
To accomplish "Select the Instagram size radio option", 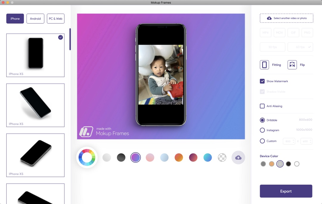I will click(262, 130).
